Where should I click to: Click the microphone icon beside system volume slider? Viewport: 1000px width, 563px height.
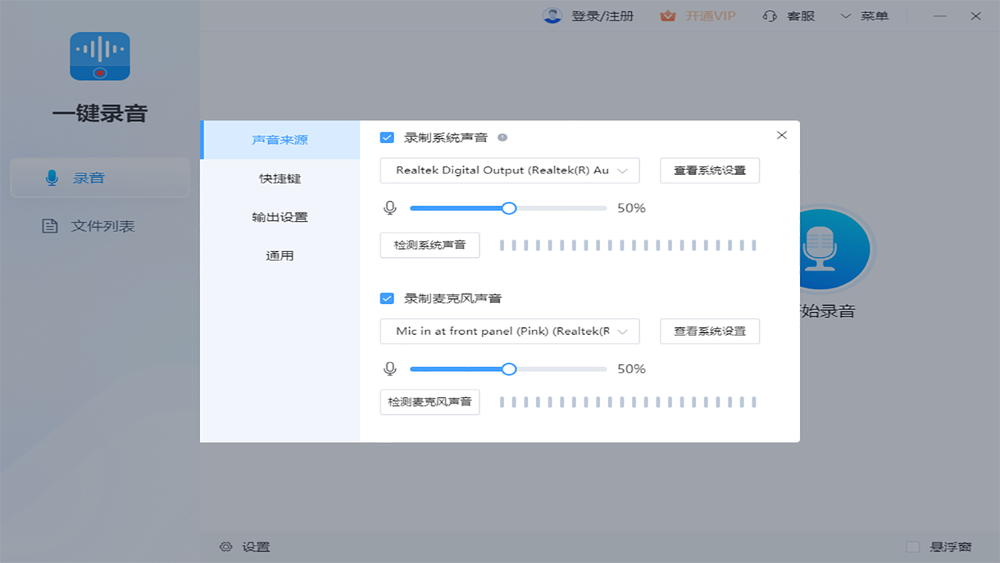click(x=390, y=208)
